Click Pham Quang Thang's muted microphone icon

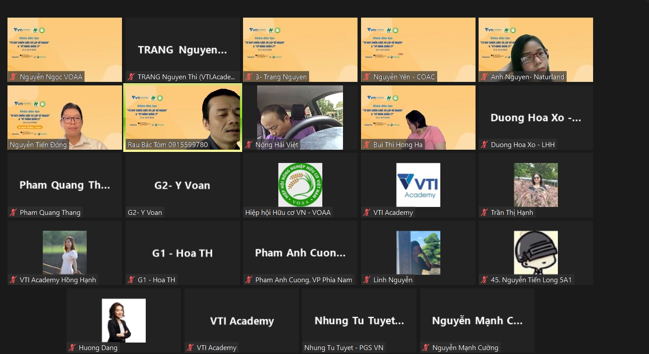[x=14, y=213]
